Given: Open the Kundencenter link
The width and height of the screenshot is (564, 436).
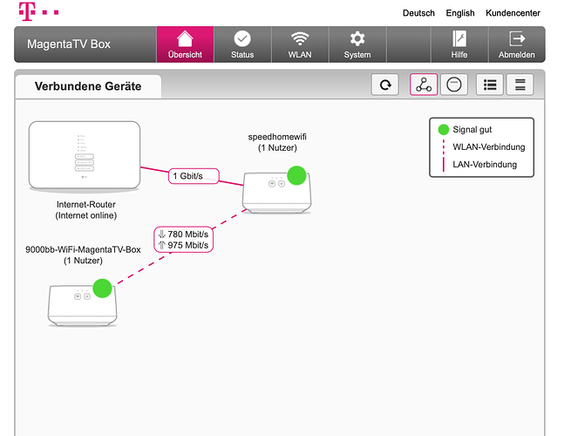Looking at the screenshot, I should (x=513, y=13).
